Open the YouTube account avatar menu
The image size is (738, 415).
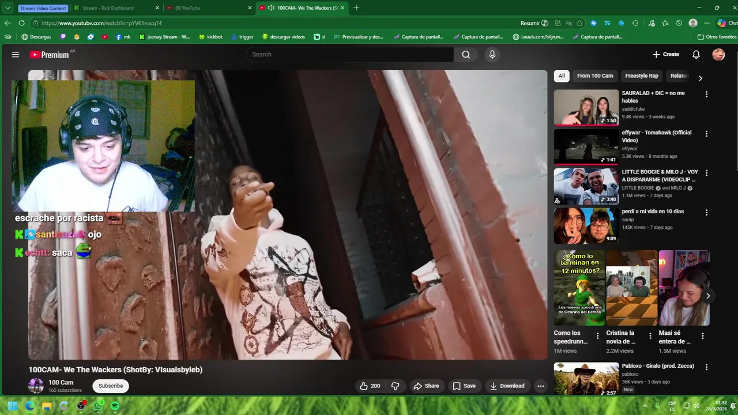tap(718, 54)
